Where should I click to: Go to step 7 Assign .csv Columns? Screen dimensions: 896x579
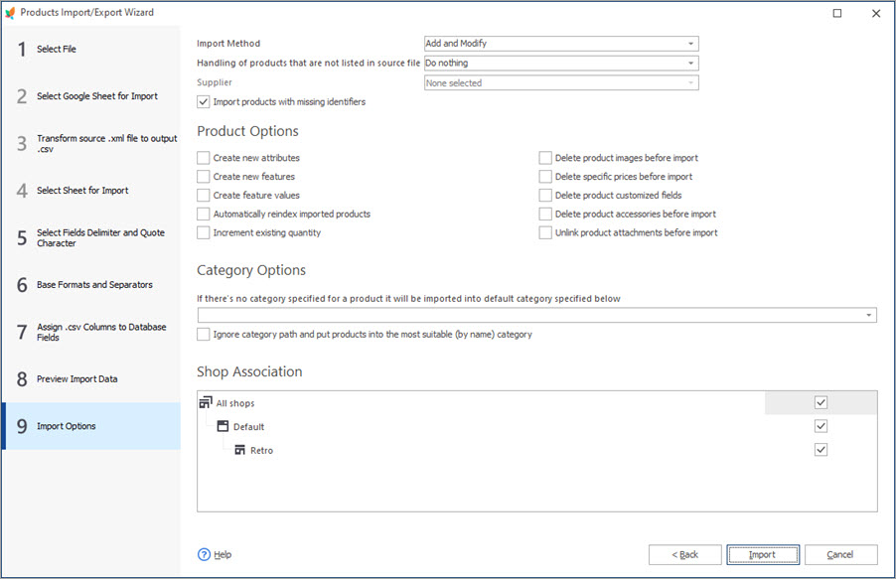(x=91, y=332)
